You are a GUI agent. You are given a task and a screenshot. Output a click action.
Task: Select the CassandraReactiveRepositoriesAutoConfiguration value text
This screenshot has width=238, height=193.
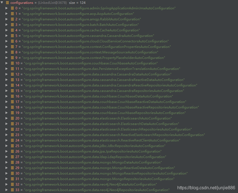tap(111, 85)
